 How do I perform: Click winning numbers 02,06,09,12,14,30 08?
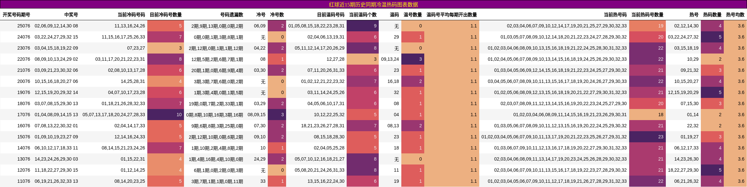[x=56, y=26]
